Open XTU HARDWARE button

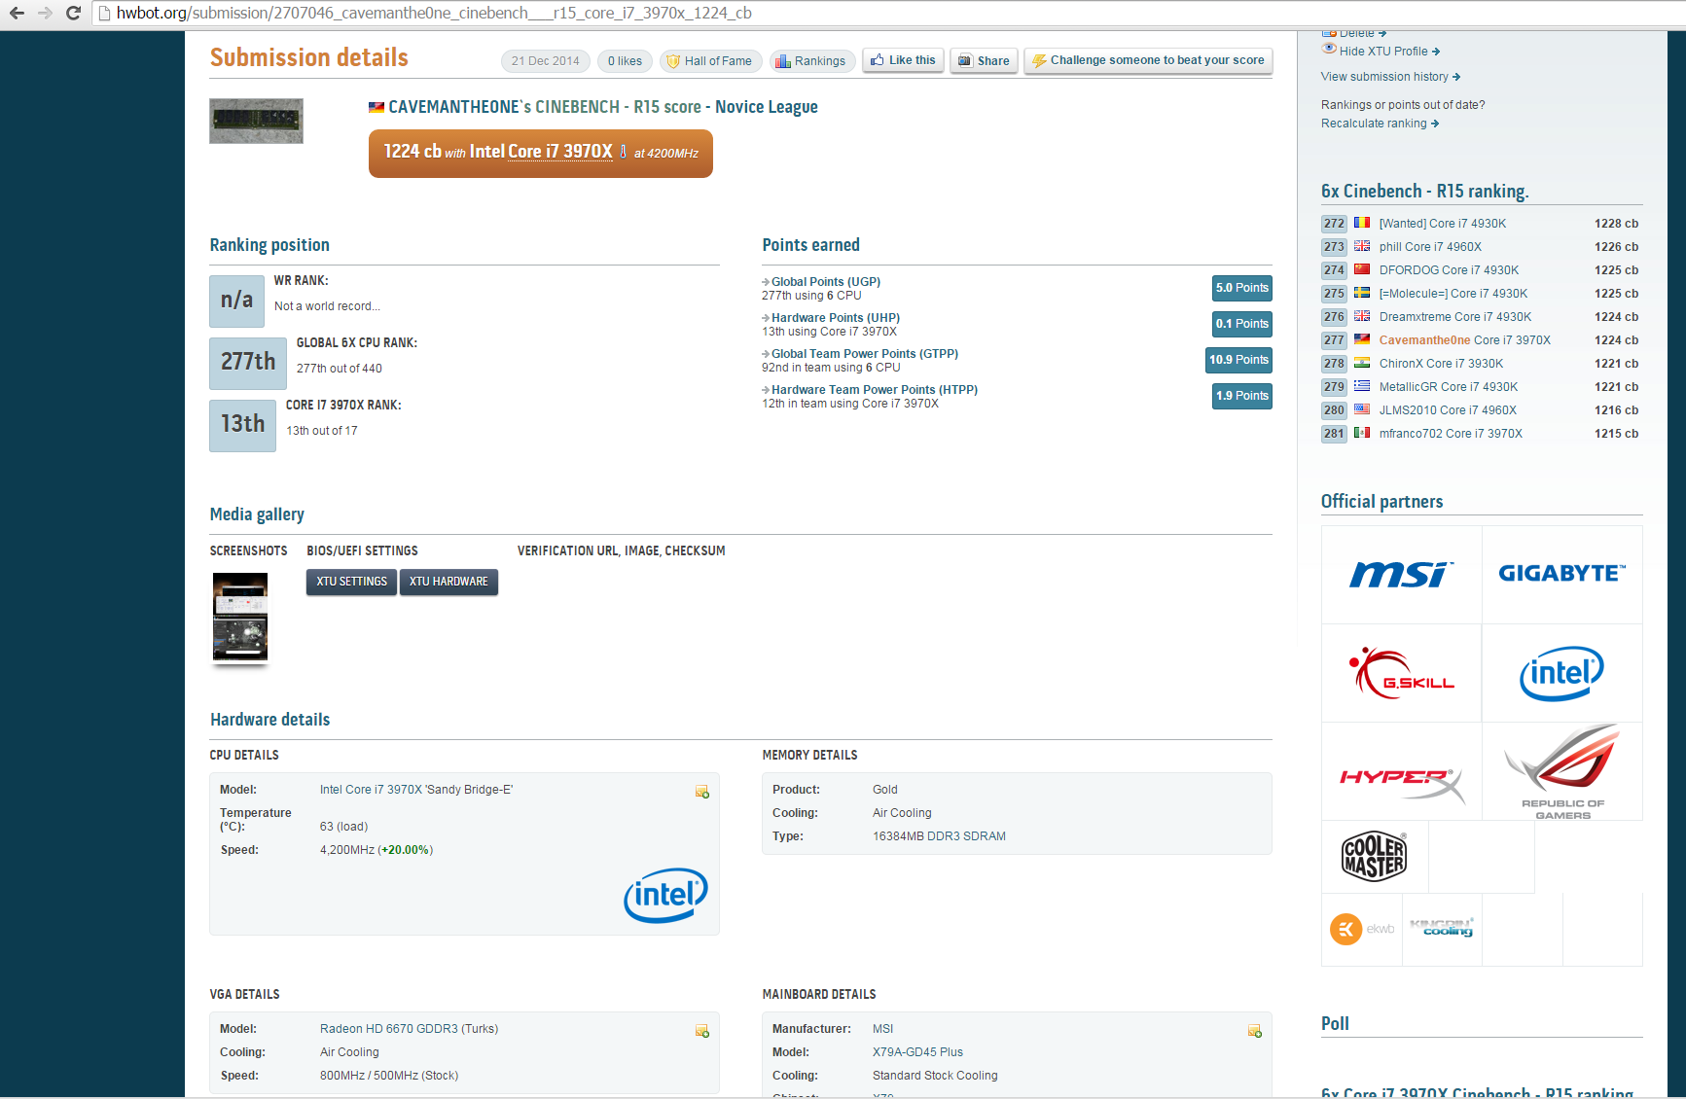(448, 582)
